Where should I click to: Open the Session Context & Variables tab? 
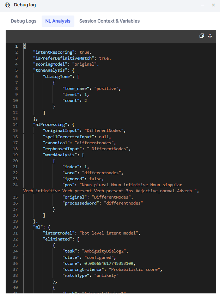[x=109, y=21]
